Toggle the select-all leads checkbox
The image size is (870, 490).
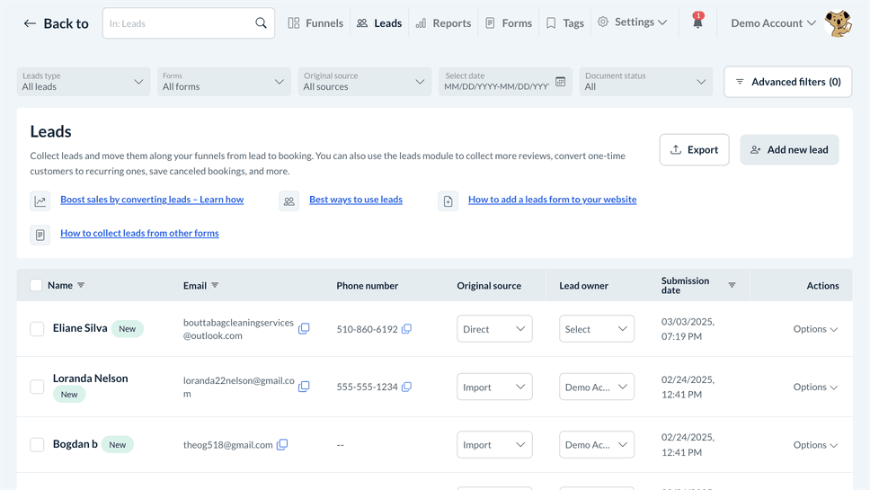click(x=36, y=285)
